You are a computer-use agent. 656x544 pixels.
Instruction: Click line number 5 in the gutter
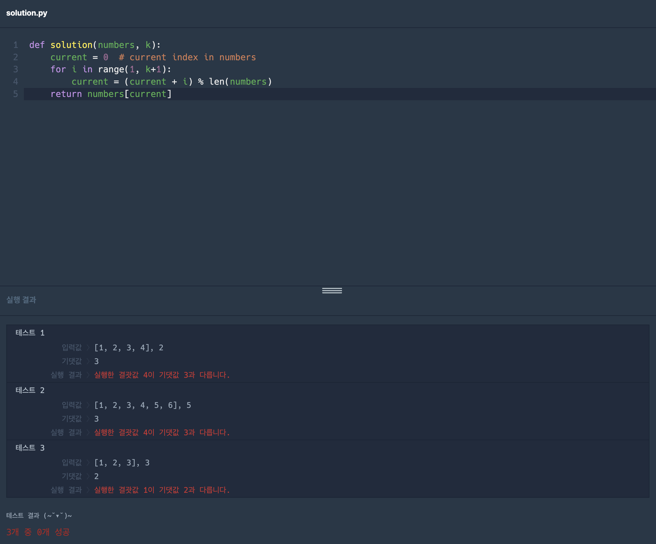click(16, 94)
